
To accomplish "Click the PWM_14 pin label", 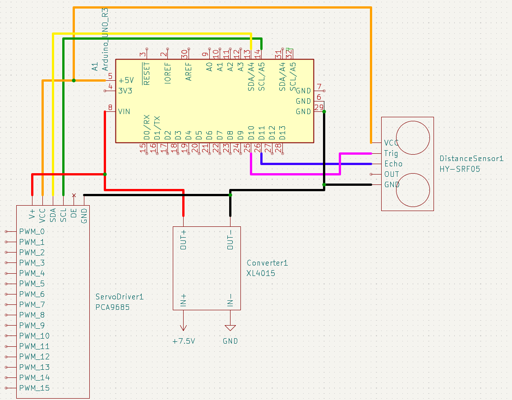I will [x=34, y=377].
